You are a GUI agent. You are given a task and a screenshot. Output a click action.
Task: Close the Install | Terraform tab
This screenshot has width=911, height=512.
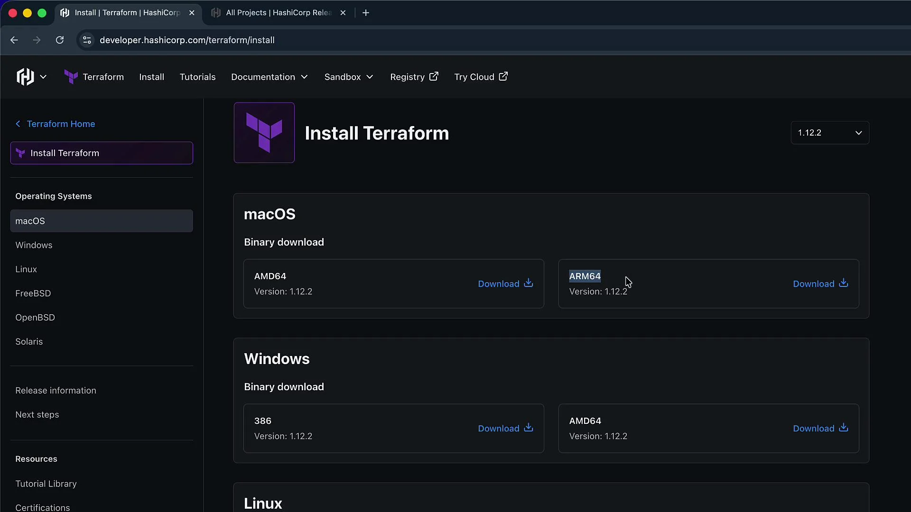click(x=192, y=13)
